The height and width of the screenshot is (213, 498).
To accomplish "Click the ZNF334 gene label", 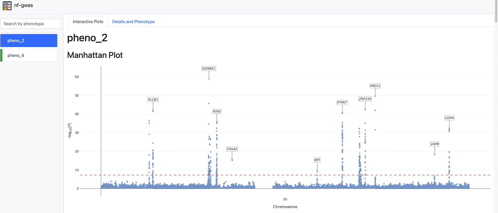I will click(365, 99).
